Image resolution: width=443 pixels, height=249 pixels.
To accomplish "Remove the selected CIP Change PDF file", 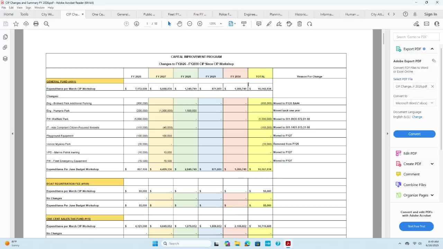I will pyautogui.click(x=432, y=86).
